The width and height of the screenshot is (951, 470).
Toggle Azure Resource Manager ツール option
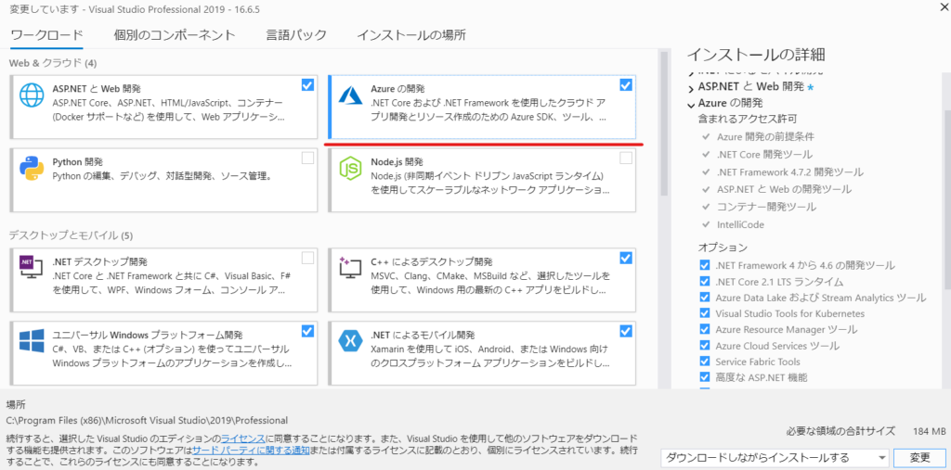click(704, 329)
